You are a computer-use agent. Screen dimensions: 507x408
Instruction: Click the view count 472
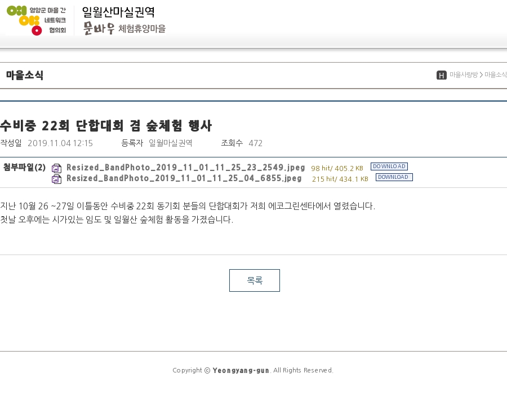point(255,143)
